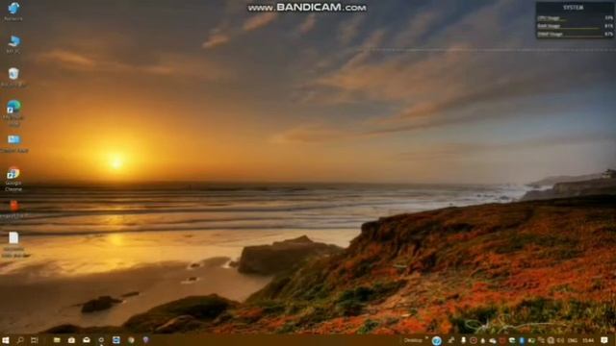Image resolution: width=616 pixels, height=346 pixels.
Task: Click the Desktop toolbar label on taskbar
Action: pyautogui.click(x=413, y=340)
